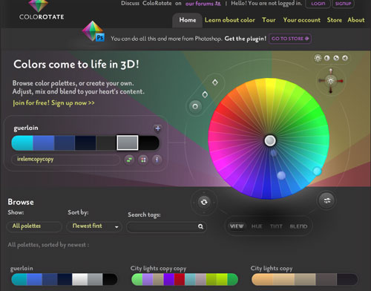Open the Store menu item

(x=335, y=20)
